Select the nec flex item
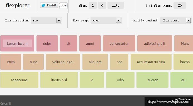193x106 pixels. [119, 62]
